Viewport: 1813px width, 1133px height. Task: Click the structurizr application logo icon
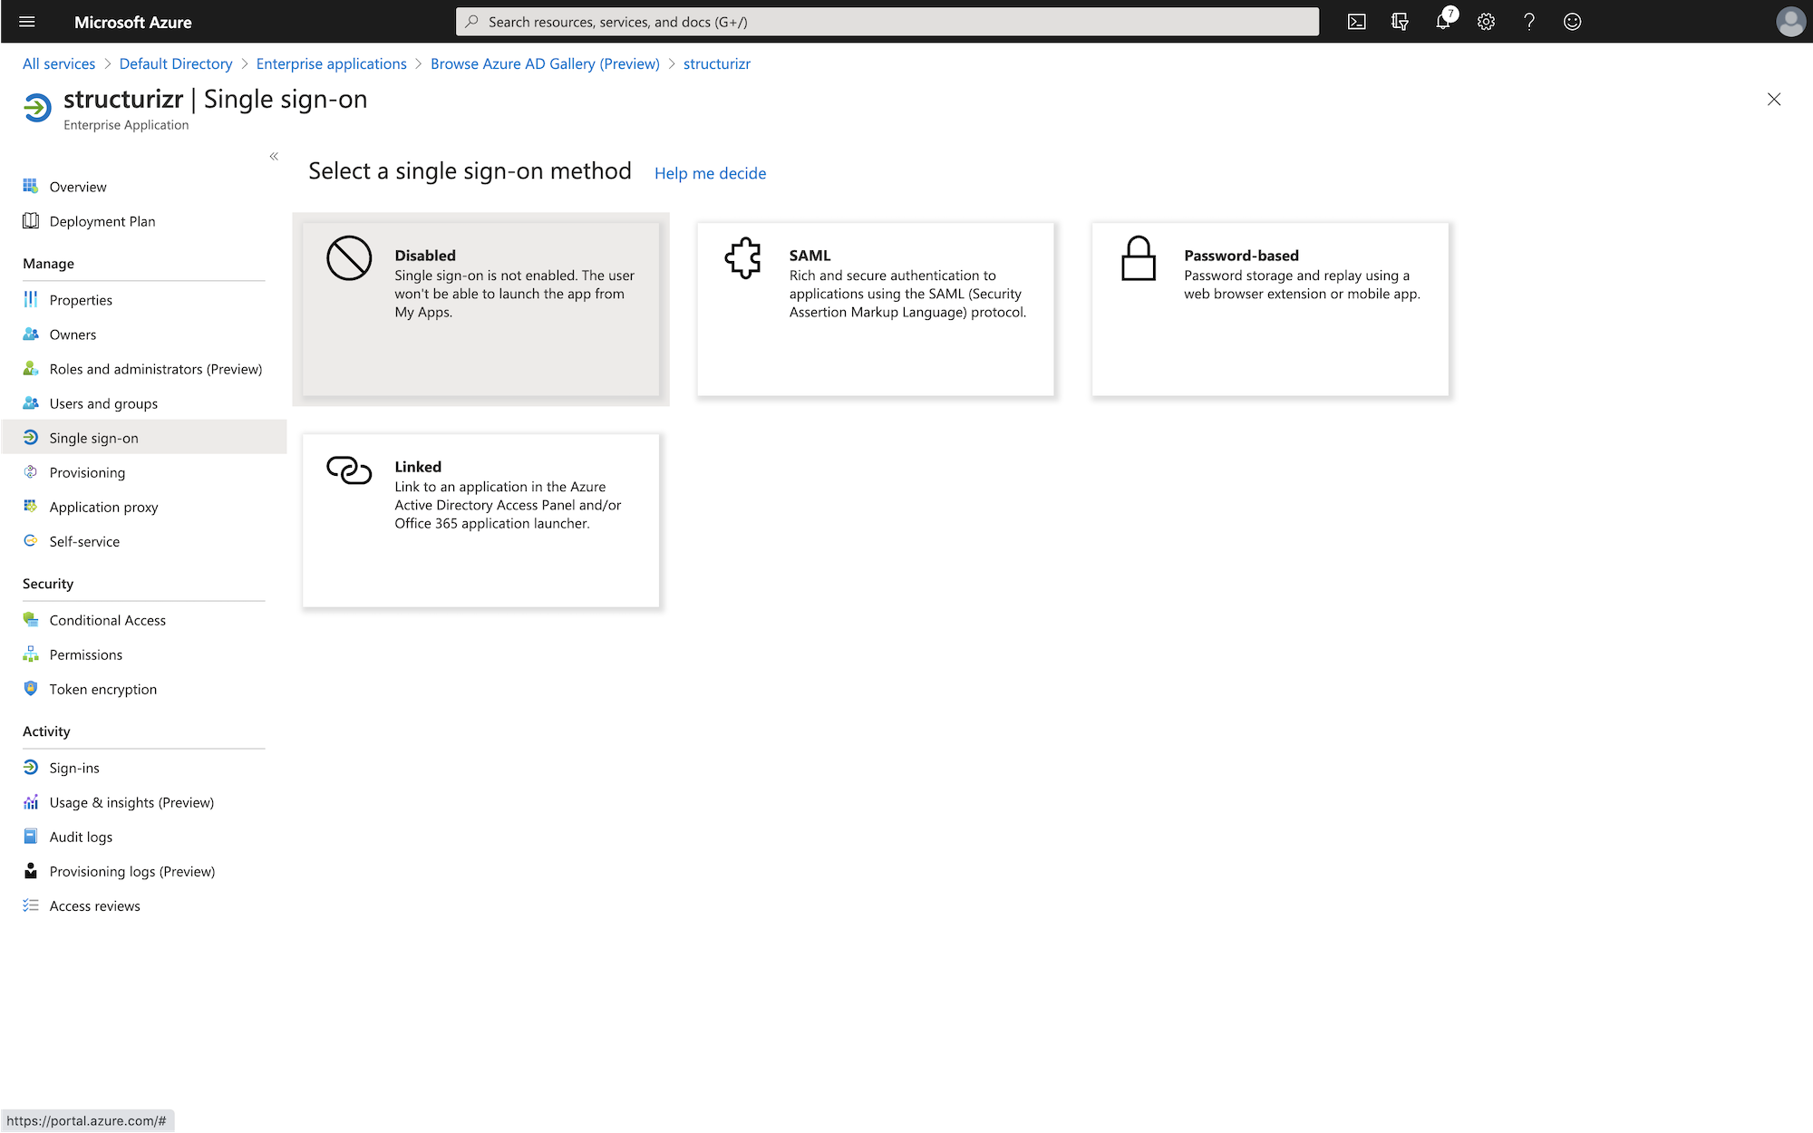37,108
